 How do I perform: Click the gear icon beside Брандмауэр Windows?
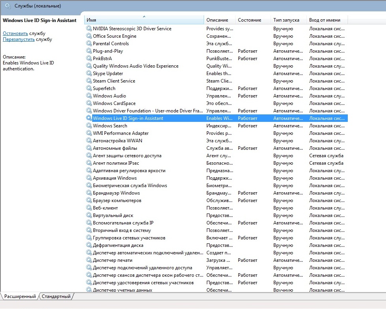pos(89,193)
